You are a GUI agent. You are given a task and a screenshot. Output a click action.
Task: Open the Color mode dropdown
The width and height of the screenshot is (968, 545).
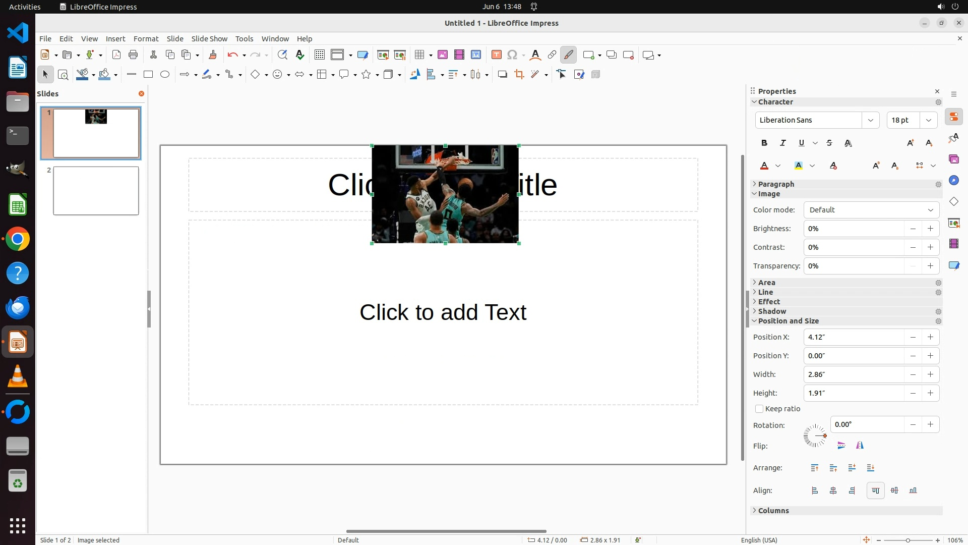tap(871, 210)
